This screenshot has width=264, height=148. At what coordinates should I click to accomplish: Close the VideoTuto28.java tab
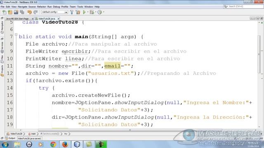click(x=59, y=18)
